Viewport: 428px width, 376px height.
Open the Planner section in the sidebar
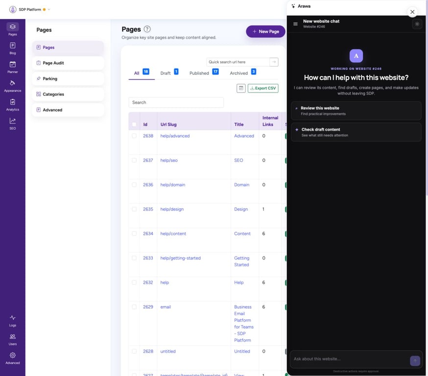(x=13, y=67)
